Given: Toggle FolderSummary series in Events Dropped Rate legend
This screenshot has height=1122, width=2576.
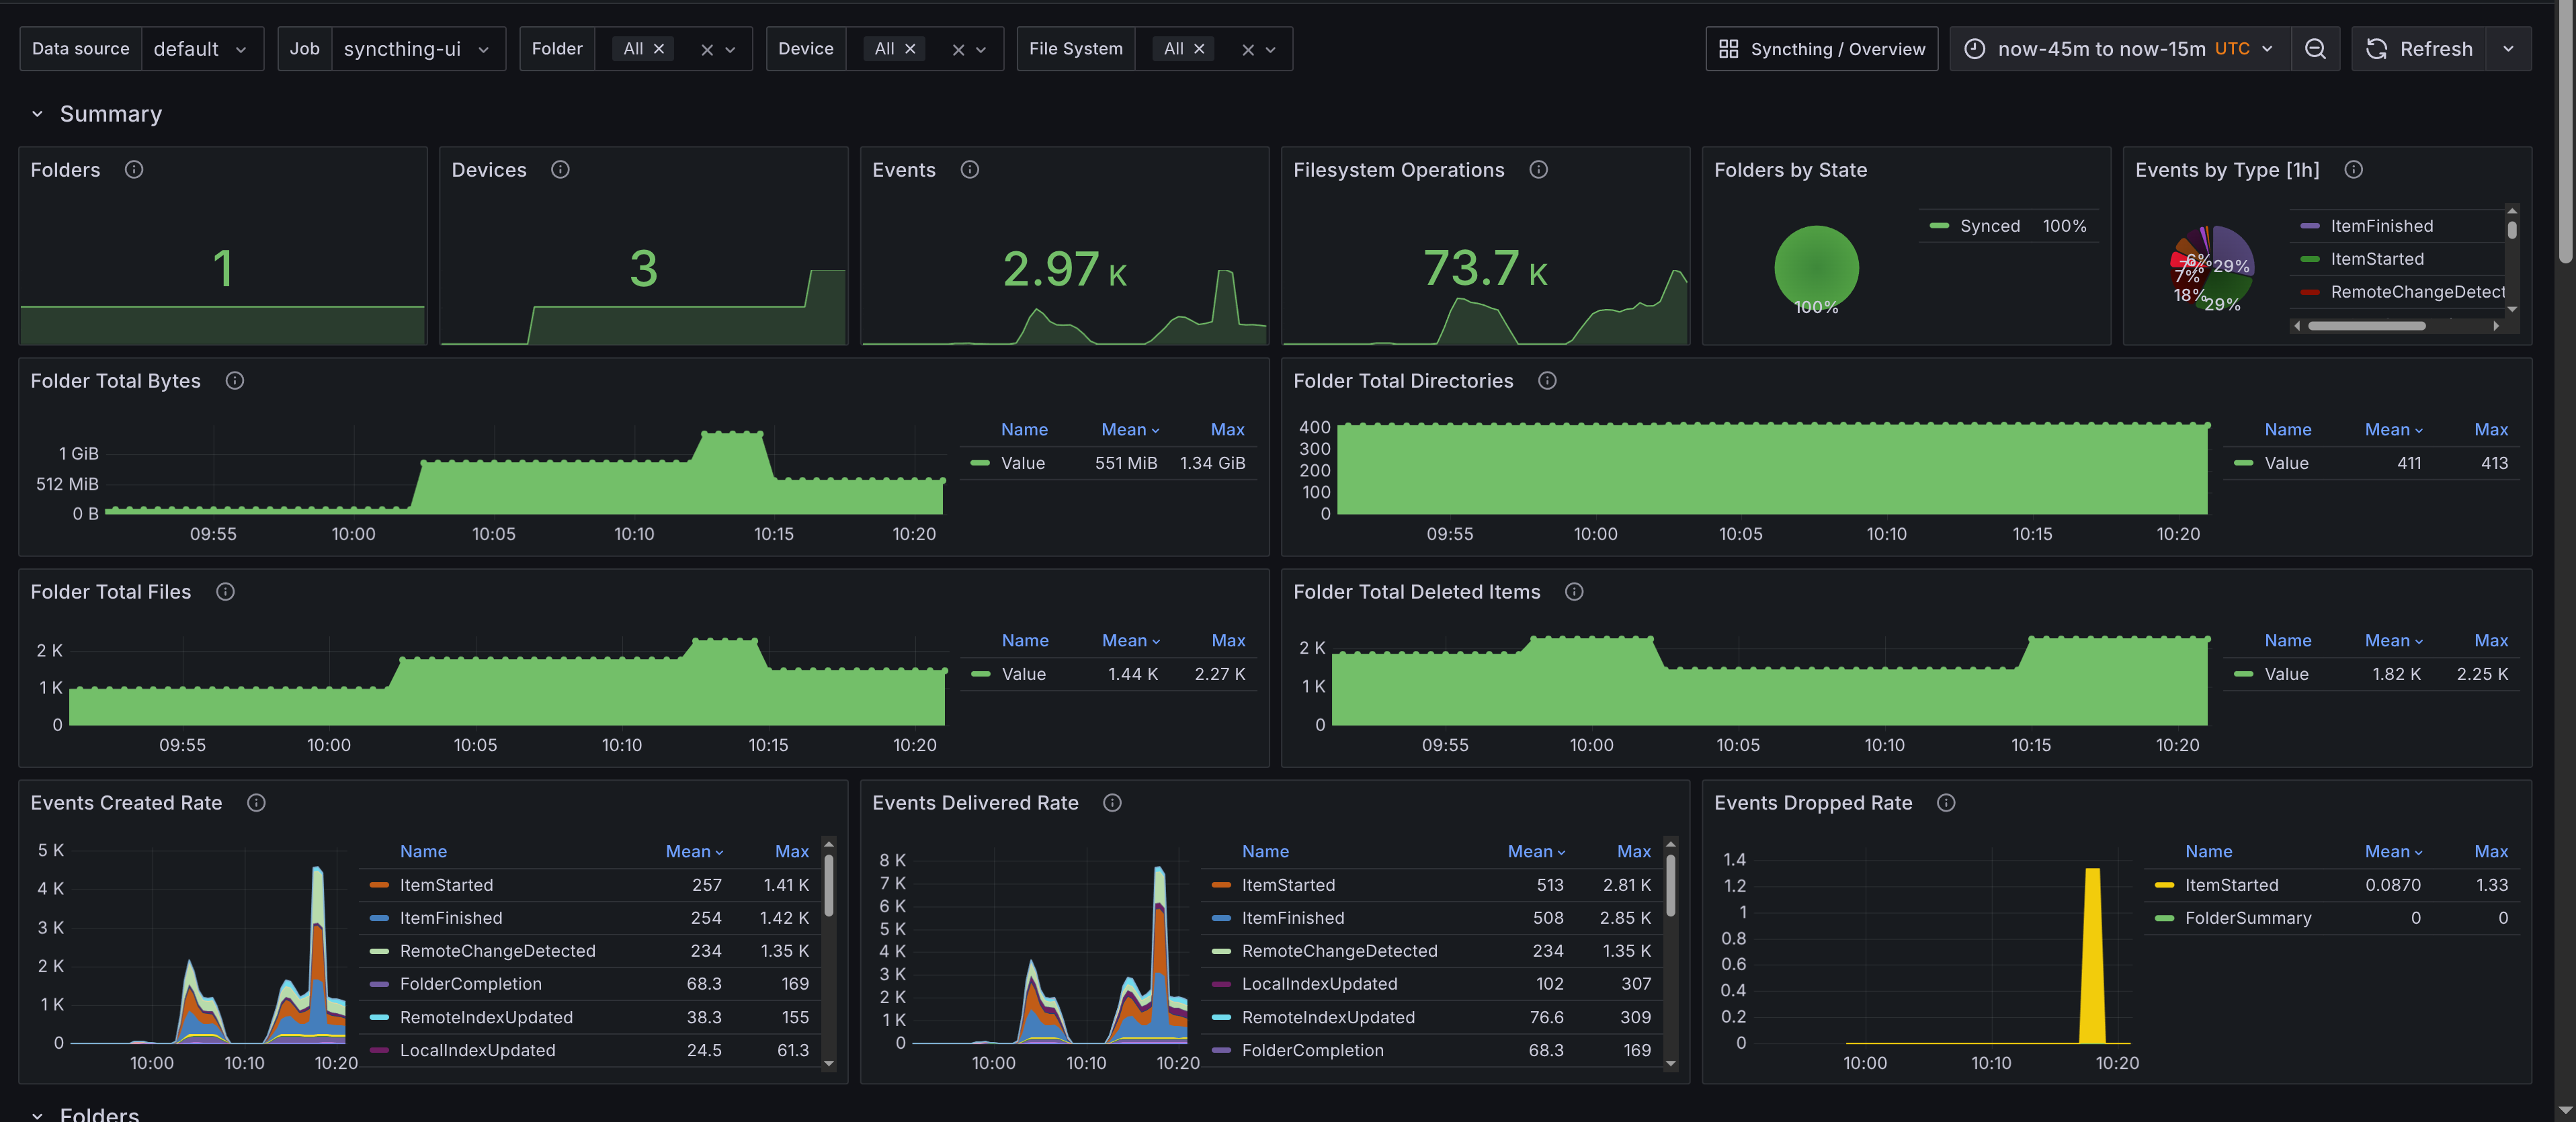Looking at the screenshot, I should coord(2247,918).
